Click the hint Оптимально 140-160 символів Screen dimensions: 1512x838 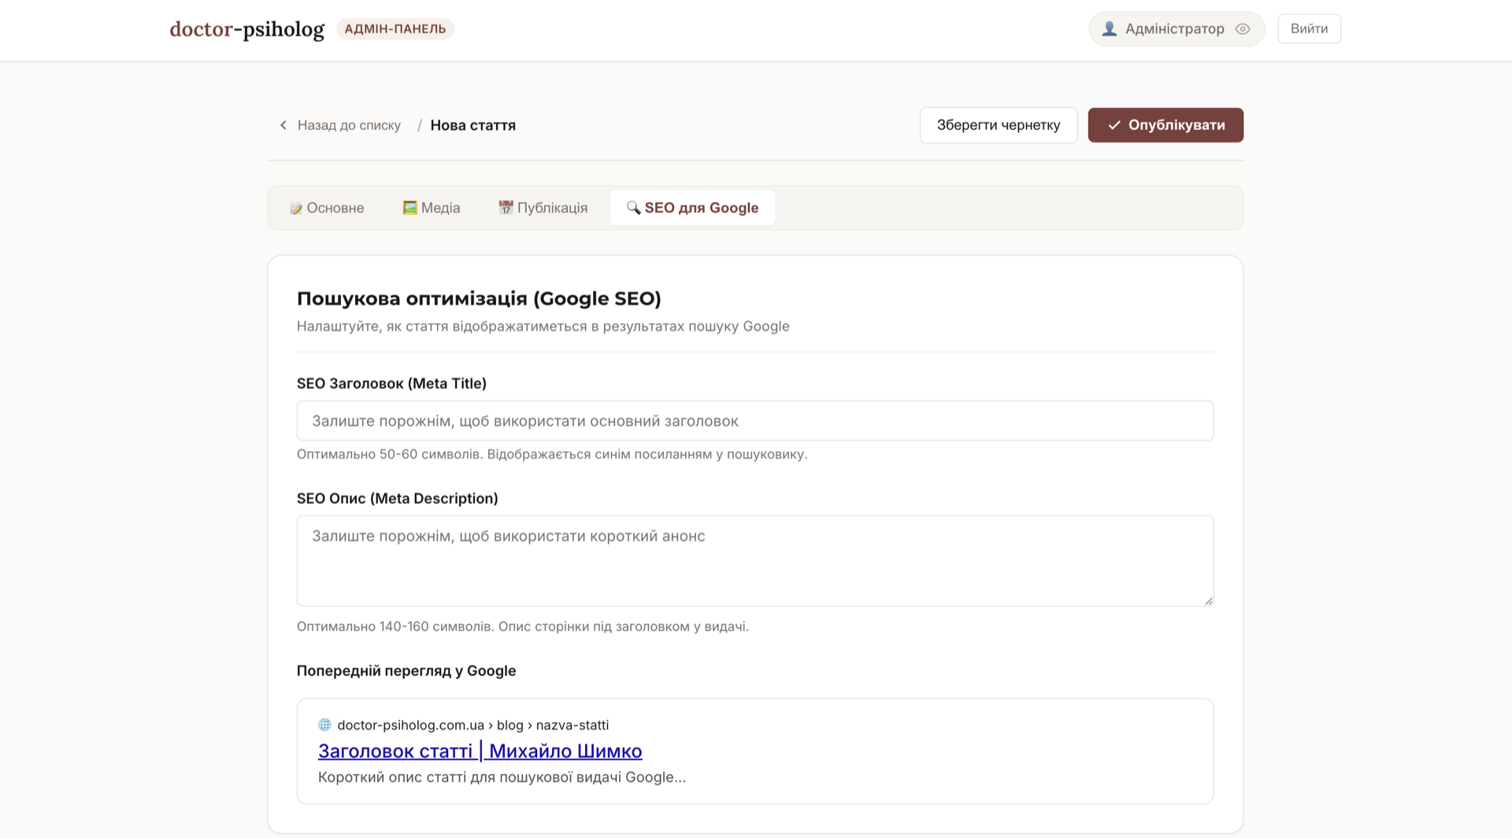522,627
